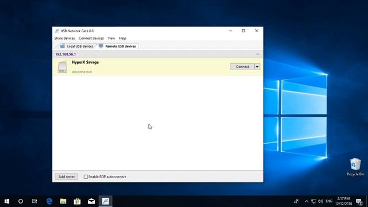Screen dimensions: 368x207
Task: Select the Recycle Bin desktop icon
Action: 355,167
